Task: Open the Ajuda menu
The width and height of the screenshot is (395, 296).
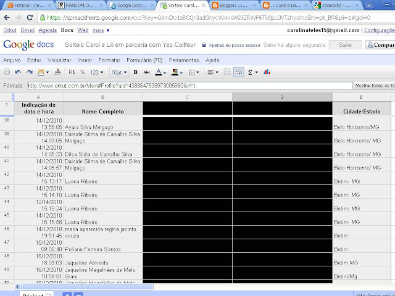Action: (x=212, y=60)
